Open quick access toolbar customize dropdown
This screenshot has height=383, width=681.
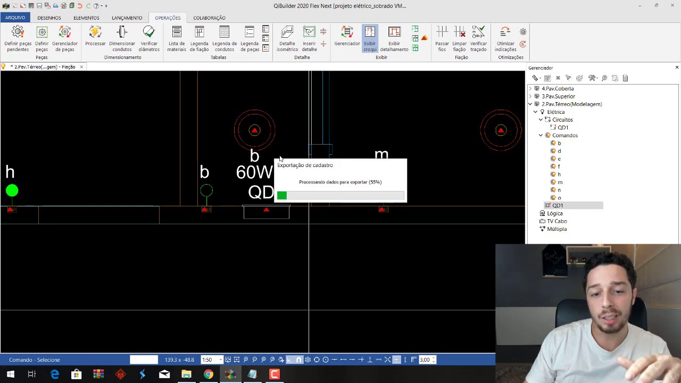tap(106, 6)
